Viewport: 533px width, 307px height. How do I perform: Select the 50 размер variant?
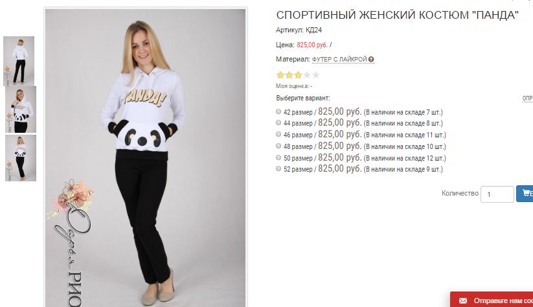pyautogui.click(x=278, y=157)
